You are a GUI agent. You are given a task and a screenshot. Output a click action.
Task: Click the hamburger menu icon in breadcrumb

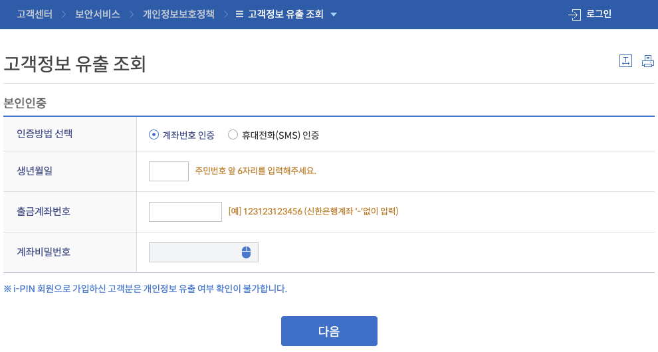240,14
